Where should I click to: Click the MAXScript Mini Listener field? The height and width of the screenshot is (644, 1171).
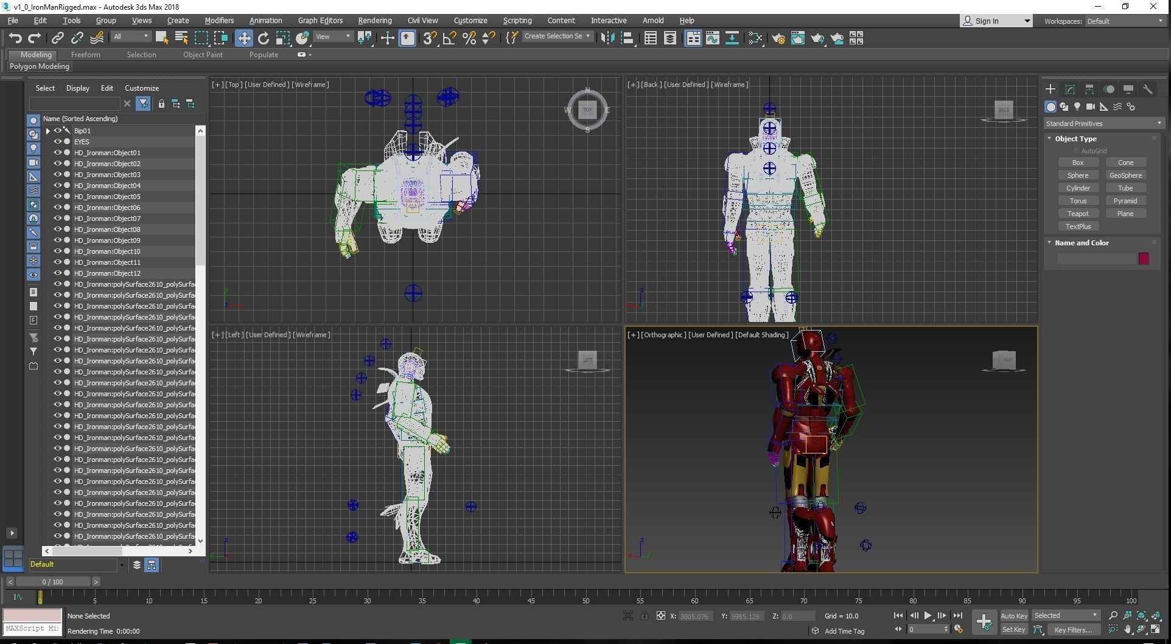coord(32,628)
